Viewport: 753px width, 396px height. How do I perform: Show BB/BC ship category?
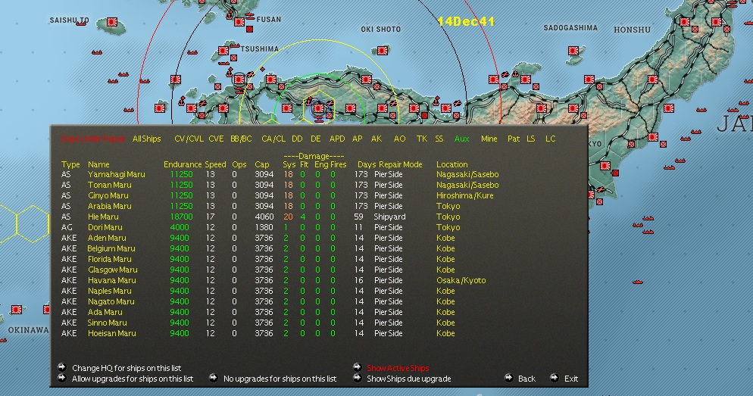[241, 139]
